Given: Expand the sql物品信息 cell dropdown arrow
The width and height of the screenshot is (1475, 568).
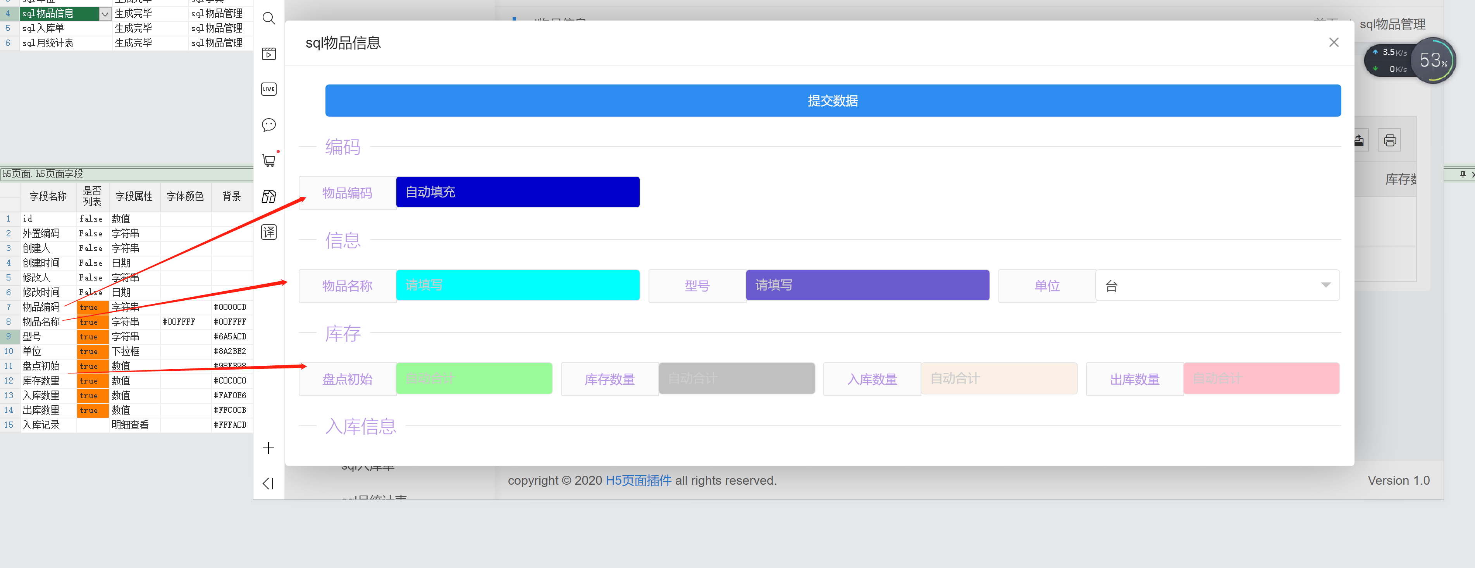Looking at the screenshot, I should coord(105,14).
